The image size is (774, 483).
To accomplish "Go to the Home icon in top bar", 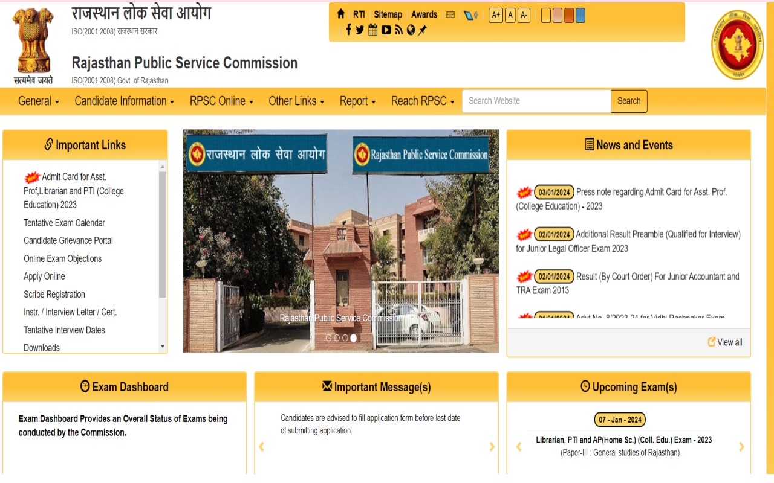I will pyautogui.click(x=341, y=14).
